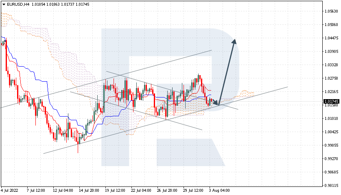
Task: Click the 1.03905 price axis label
Action: tap(331, 52)
